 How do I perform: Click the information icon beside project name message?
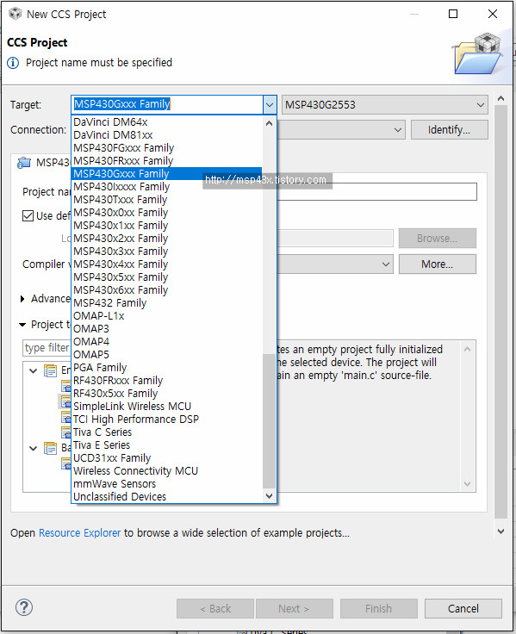(13, 63)
